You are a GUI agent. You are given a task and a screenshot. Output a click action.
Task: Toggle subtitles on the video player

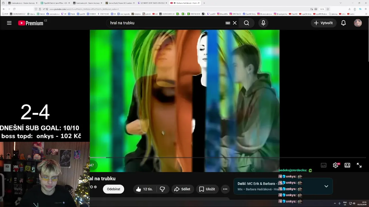point(323,165)
